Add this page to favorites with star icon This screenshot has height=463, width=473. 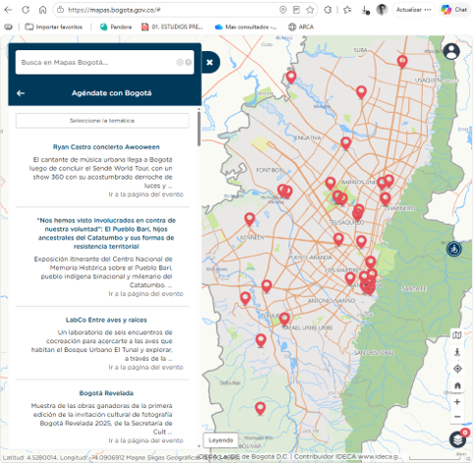(x=310, y=10)
